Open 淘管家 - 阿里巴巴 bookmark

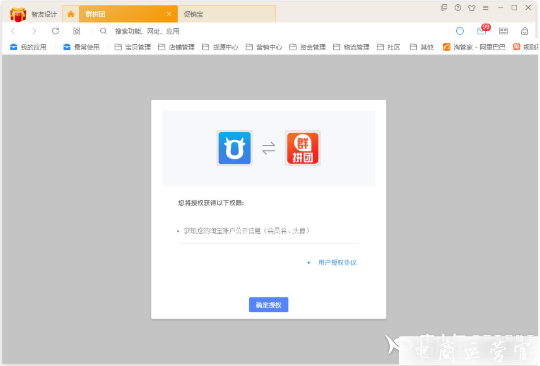point(474,47)
